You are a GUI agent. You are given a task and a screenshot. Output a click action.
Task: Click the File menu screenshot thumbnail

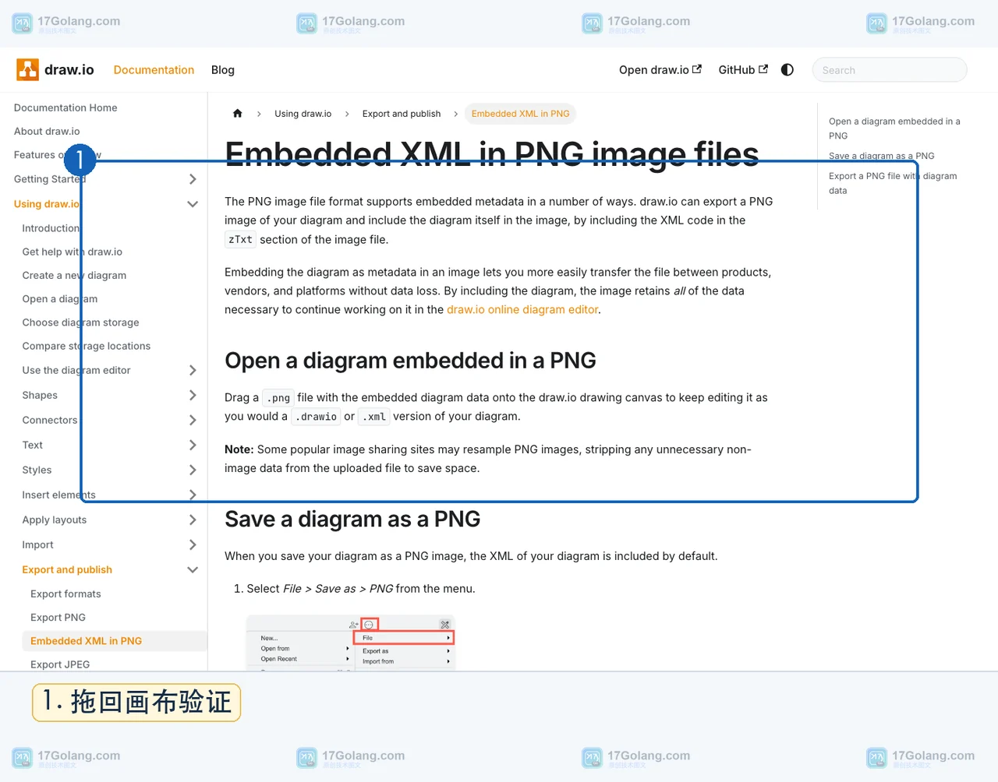(x=350, y=643)
